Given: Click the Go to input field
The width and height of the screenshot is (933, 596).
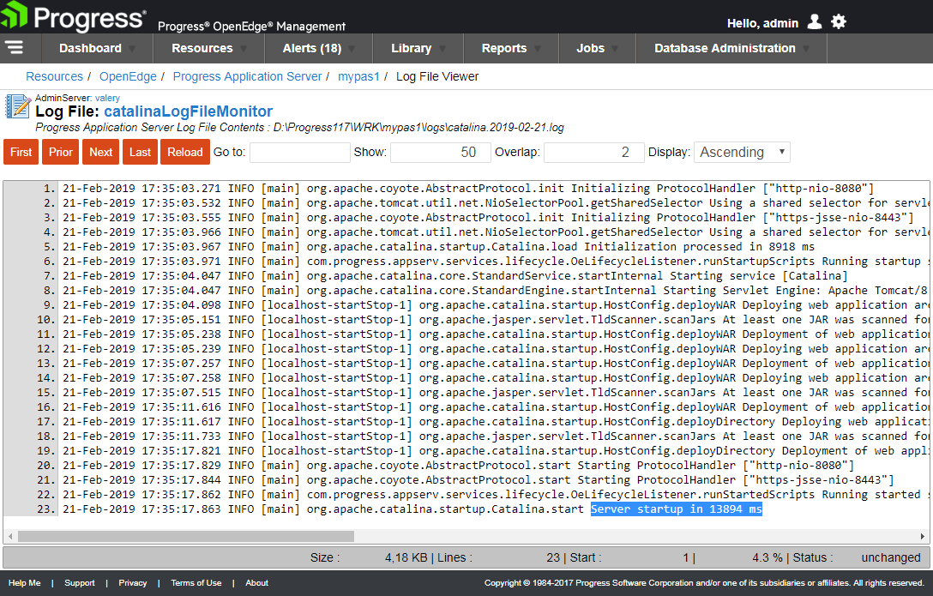Looking at the screenshot, I should (299, 152).
